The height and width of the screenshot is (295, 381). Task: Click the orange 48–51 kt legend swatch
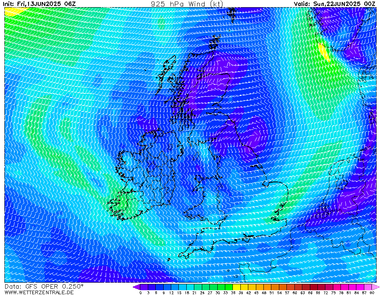click(267, 287)
